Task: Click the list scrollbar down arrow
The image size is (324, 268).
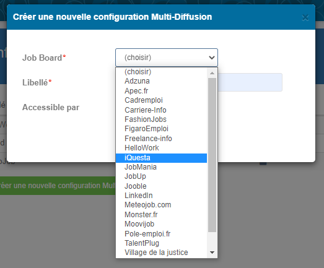Action: (212, 253)
